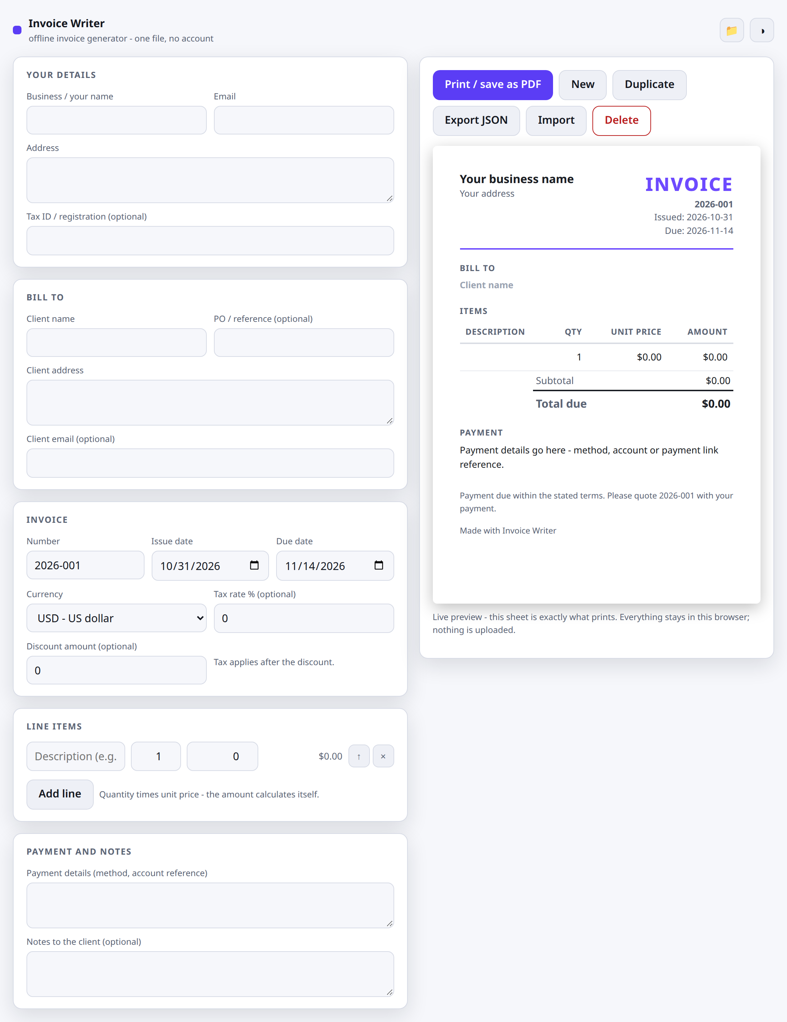Click the Invoice Writer app title

67,23
